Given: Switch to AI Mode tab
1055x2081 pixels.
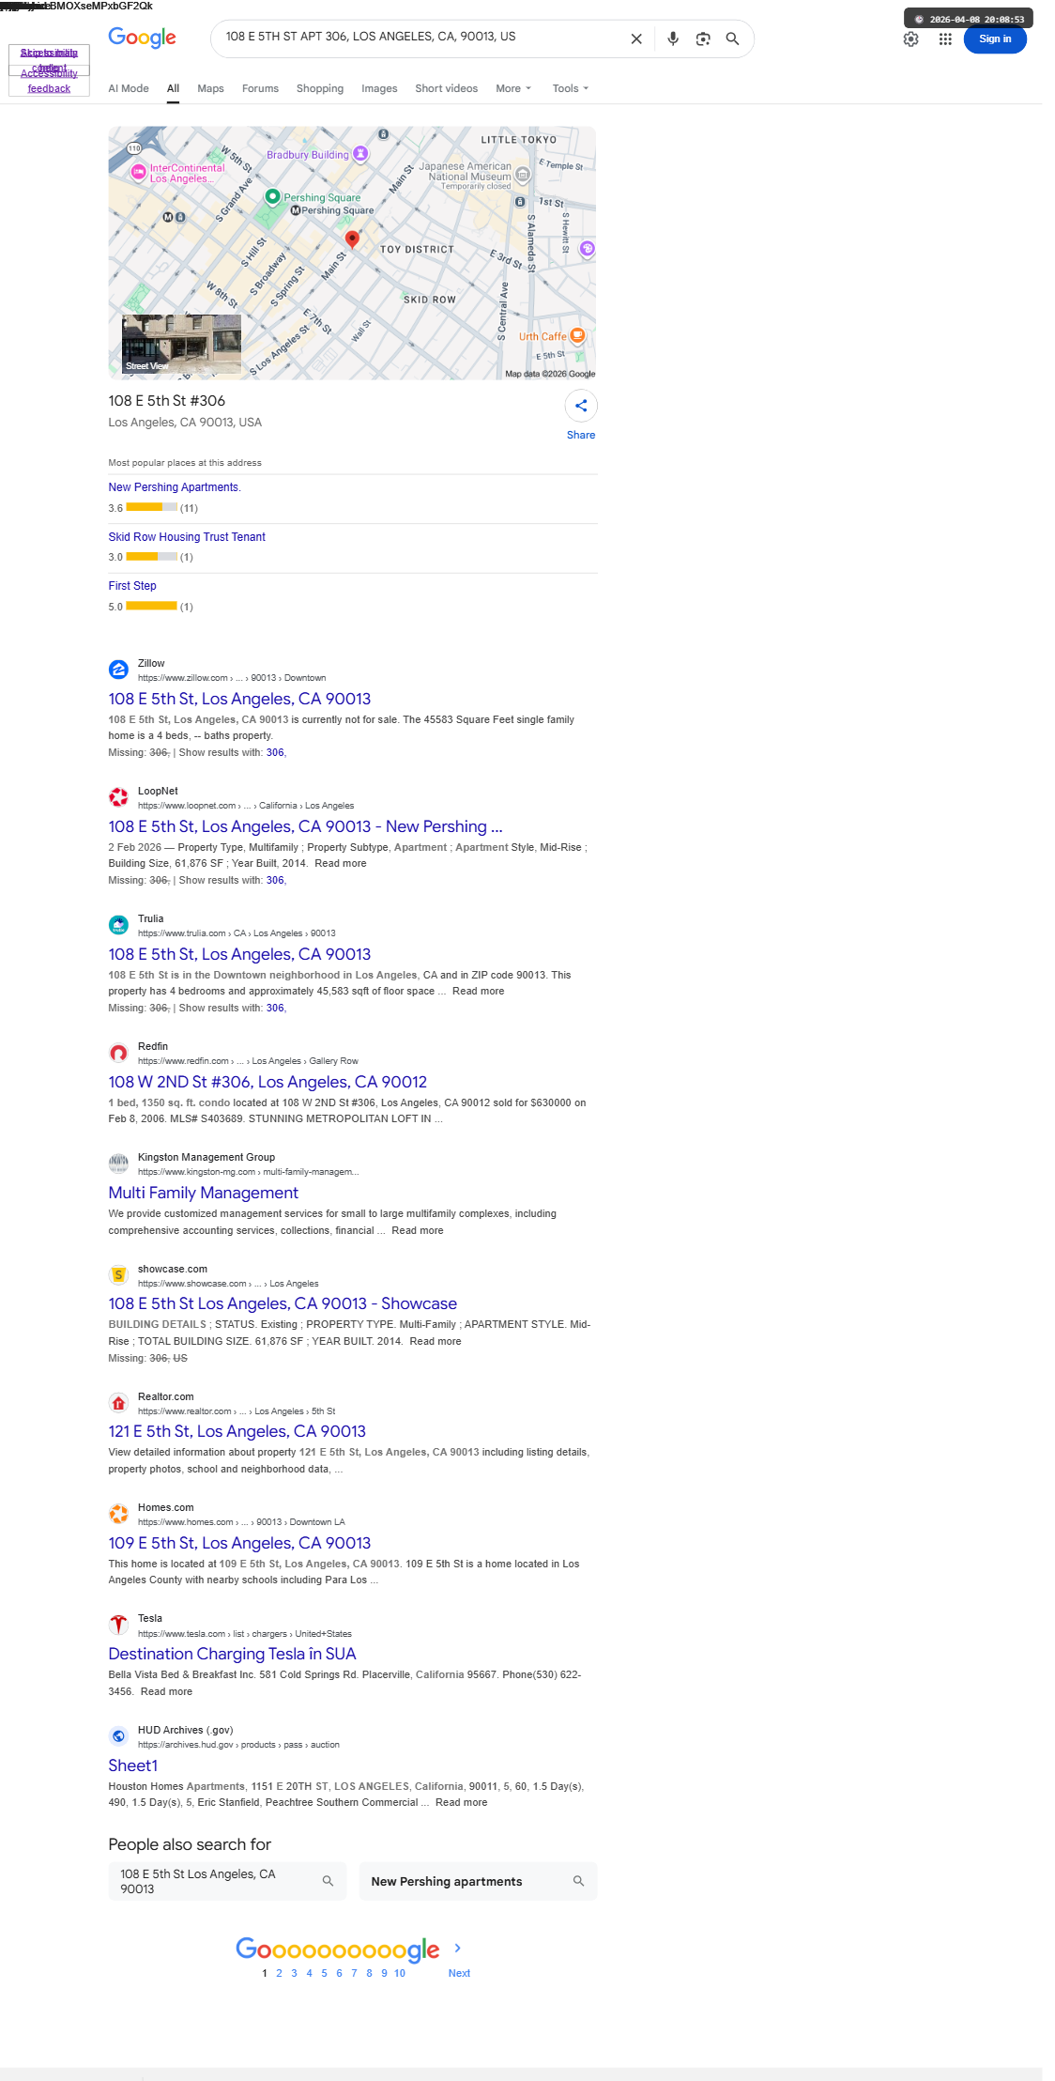Looking at the screenshot, I should coord(129,88).
